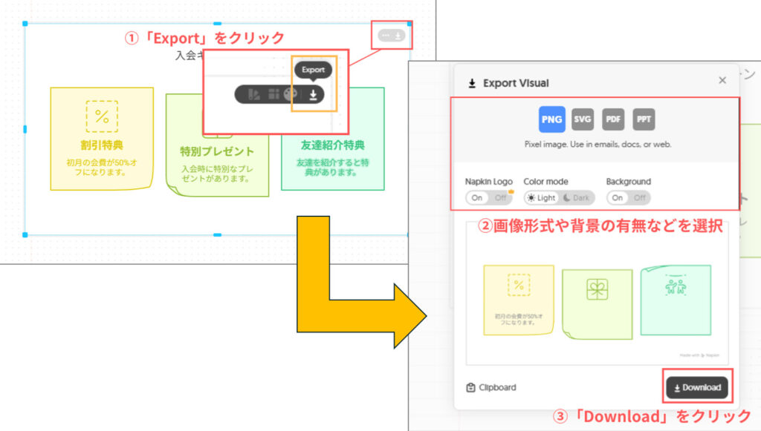This screenshot has width=761, height=431.
Task: Copy the visual with the Clipboard button
Action: [x=491, y=387]
